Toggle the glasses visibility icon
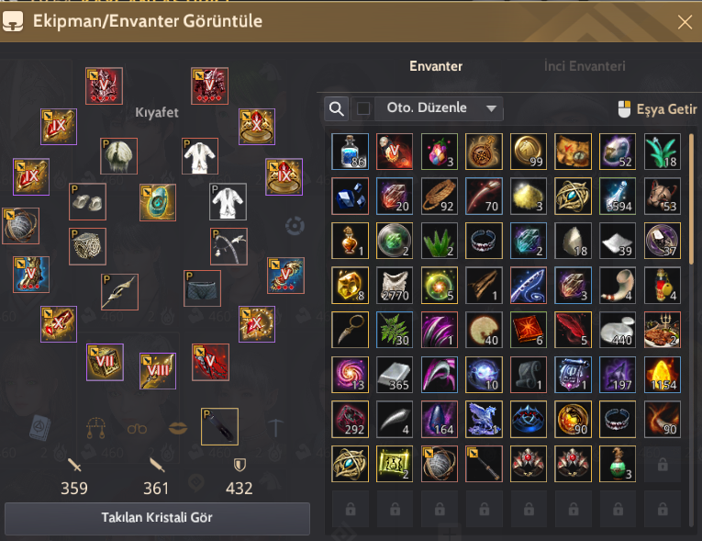Screen dimensions: 702x541 pyautogui.click(x=137, y=429)
